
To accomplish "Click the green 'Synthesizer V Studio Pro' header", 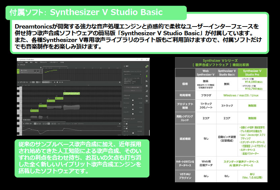I will coord(252,73).
